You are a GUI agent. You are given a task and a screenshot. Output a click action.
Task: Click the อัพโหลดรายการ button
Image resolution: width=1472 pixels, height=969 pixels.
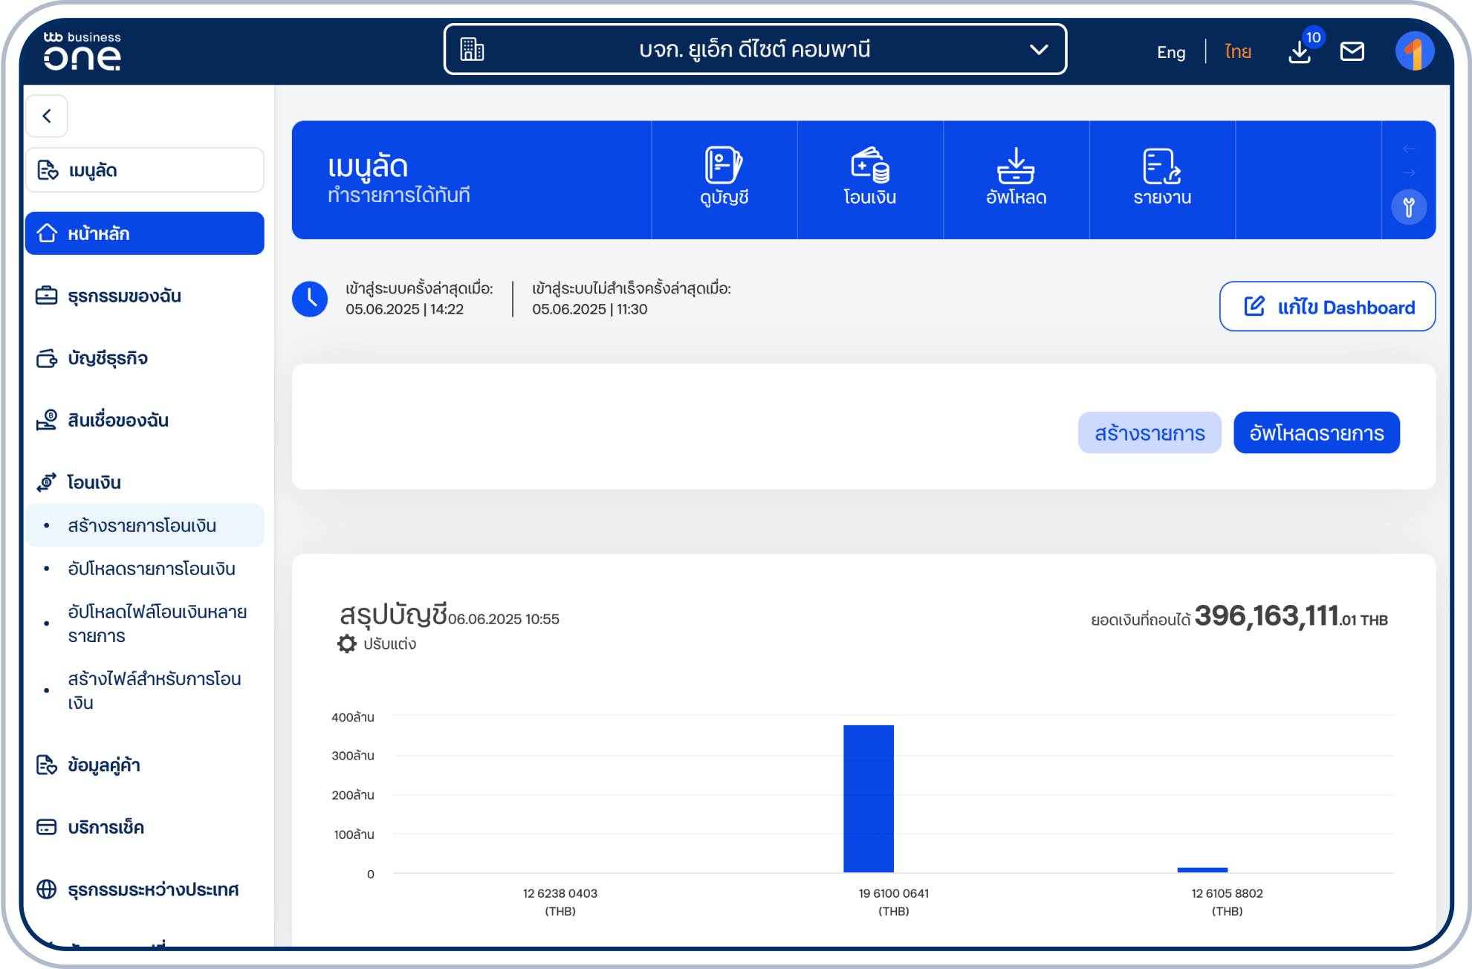1316,432
